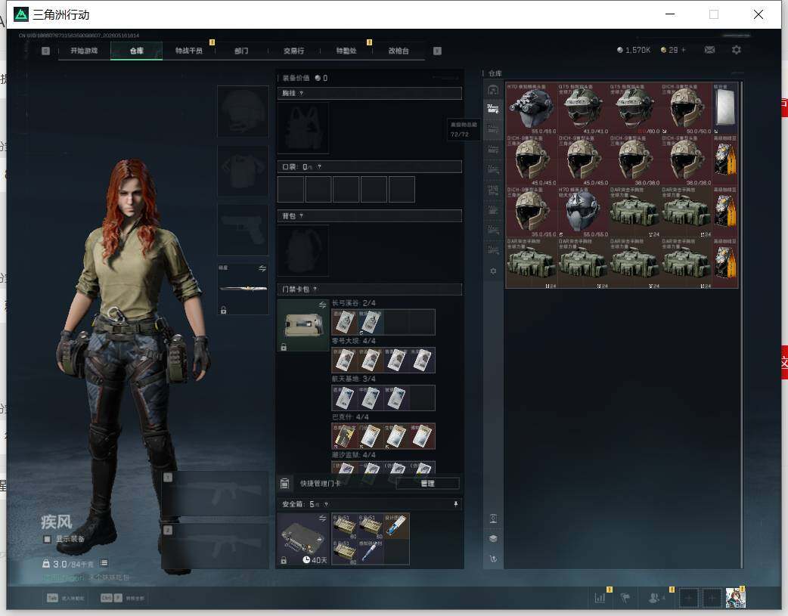Select the DICH-9 helmet with 50.0/50.0 durability
788x616 pixels.
(687, 108)
